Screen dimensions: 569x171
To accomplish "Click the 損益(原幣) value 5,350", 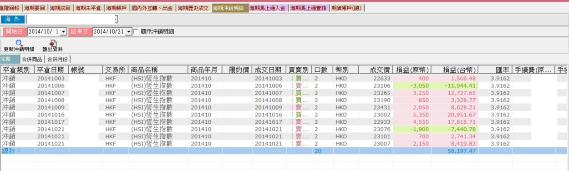I will point(421,115).
